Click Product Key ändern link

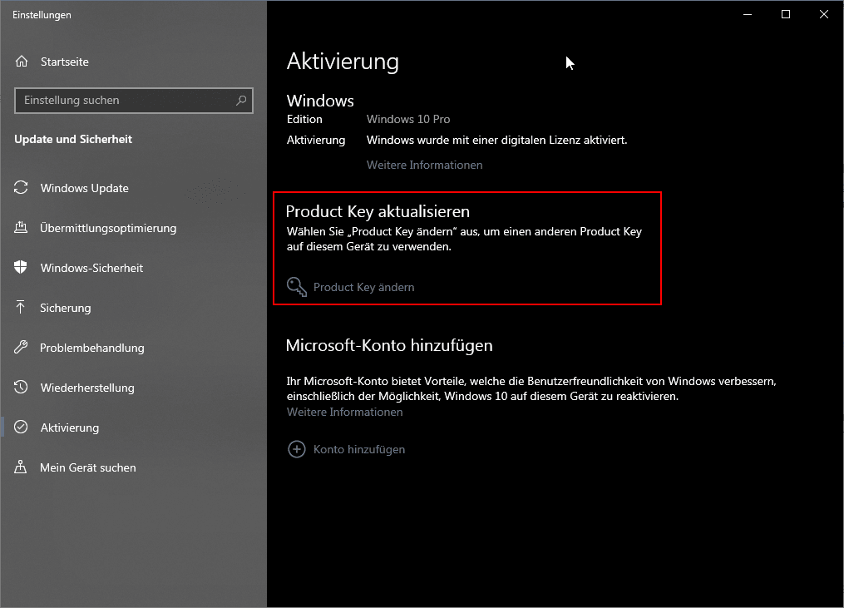[364, 287]
